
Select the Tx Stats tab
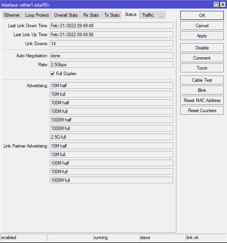(112, 15)
